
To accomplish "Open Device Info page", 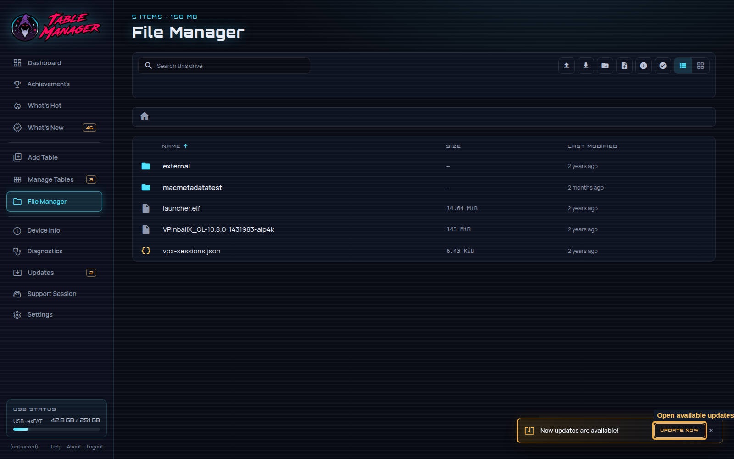I will point(55,230).
